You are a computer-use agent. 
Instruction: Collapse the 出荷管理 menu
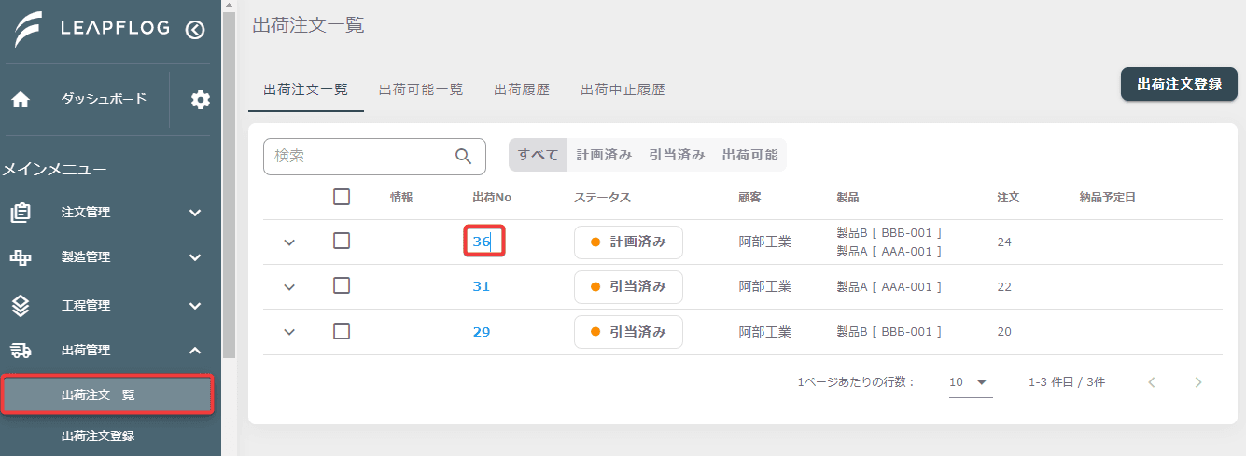tap(195, 351)
